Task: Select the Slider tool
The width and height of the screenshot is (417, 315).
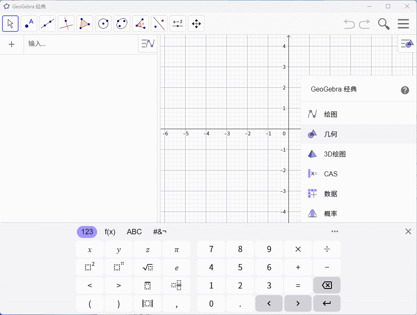Action: pyautogui.click(x=178, y=24)
